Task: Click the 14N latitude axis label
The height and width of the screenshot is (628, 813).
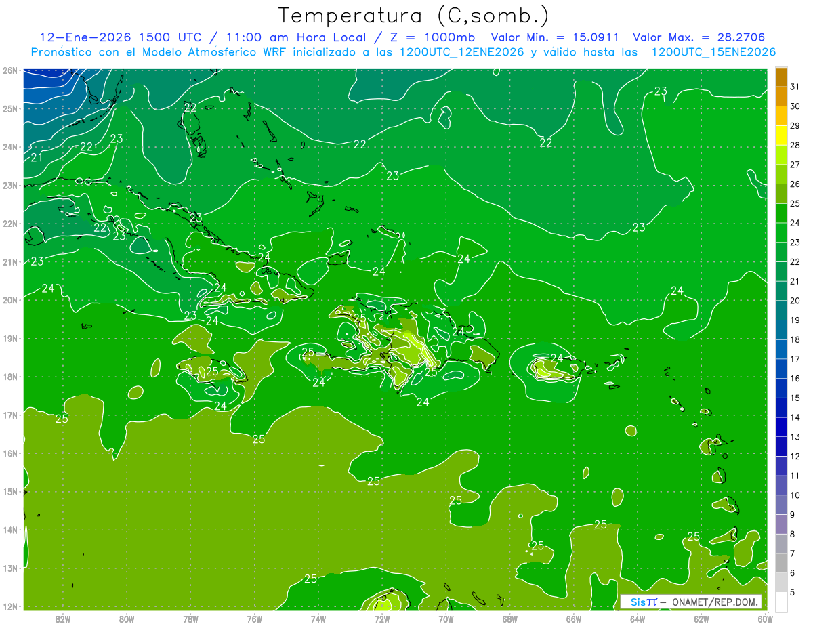Action: coord(9,530)
